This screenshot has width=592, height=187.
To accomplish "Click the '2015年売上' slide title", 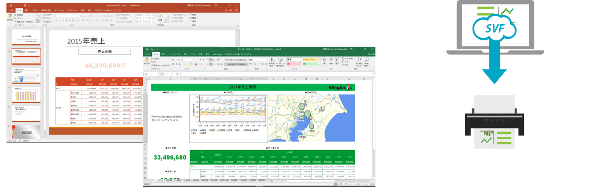I will pyautogui.click(x=86, y=41).
